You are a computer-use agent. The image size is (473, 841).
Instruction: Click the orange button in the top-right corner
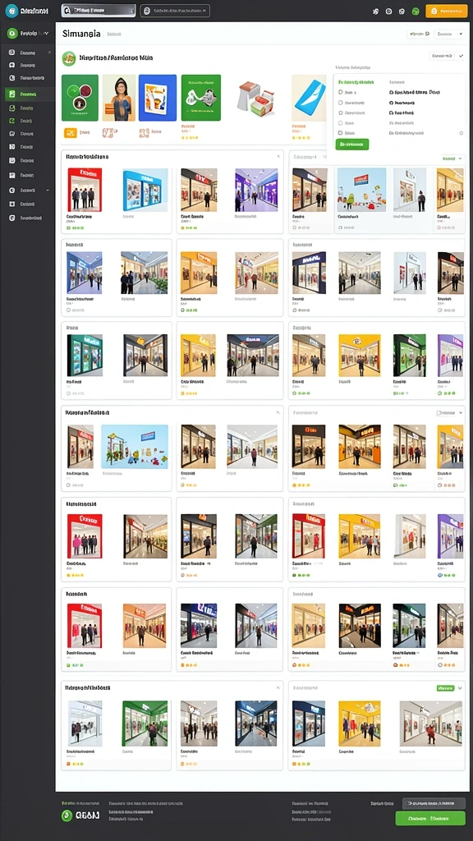(446, 11)
